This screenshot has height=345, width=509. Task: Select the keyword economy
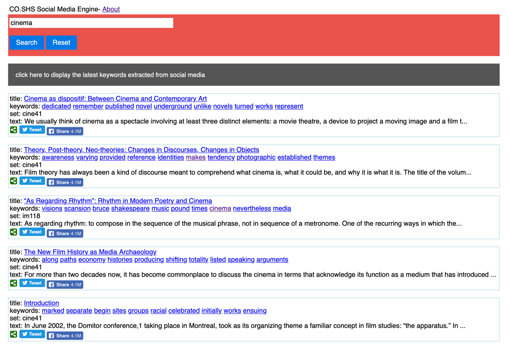[92, 260]
